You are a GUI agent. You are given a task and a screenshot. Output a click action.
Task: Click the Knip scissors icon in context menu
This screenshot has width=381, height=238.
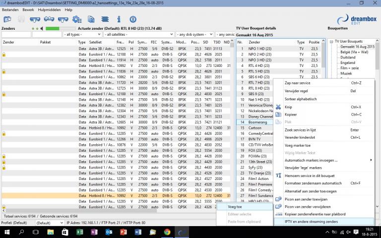278,107
